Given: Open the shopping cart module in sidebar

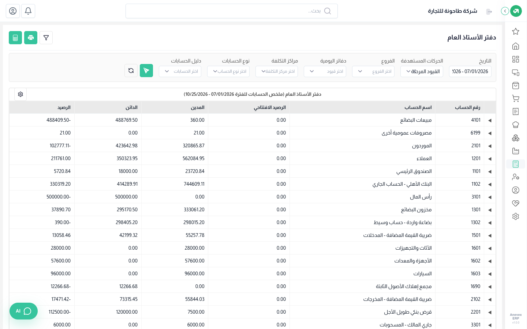Looking at the screenshot, I should pyautogui.click(x=516, y=98).
